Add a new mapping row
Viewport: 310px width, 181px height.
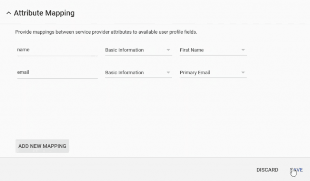(42, 146)
